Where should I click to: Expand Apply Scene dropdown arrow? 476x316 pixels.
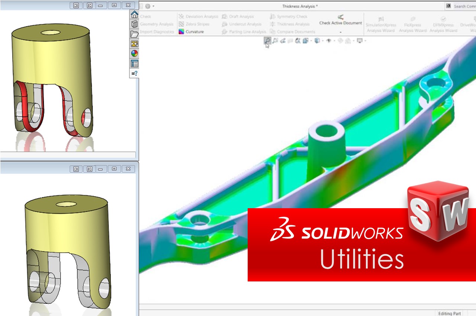pyautogui.click(x=354, y=41)
